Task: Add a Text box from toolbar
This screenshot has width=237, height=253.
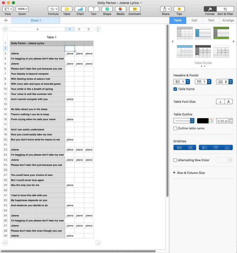Action: pos(94,9)
